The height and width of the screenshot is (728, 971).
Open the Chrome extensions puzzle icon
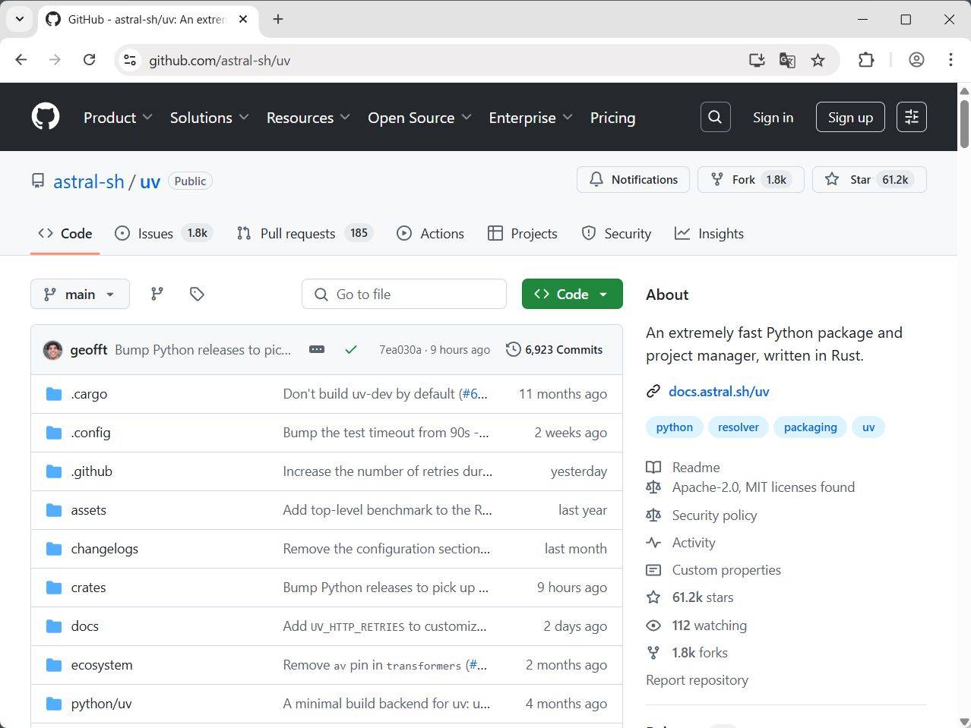(x=866, y=60)
